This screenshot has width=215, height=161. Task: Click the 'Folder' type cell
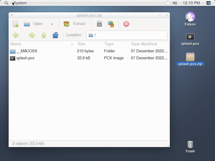(109, 51)
